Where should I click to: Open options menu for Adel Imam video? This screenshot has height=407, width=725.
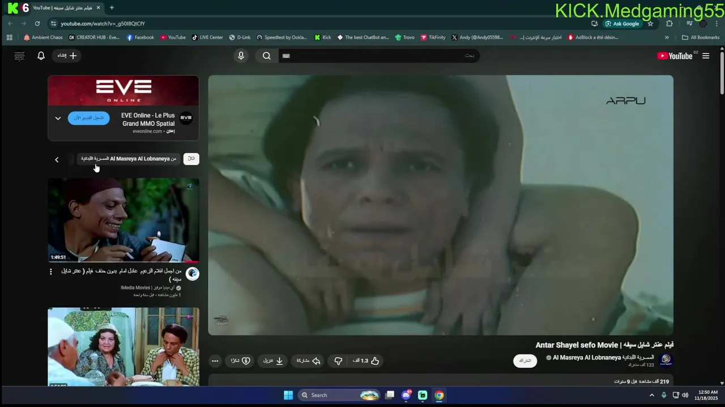tap(50, 272)
